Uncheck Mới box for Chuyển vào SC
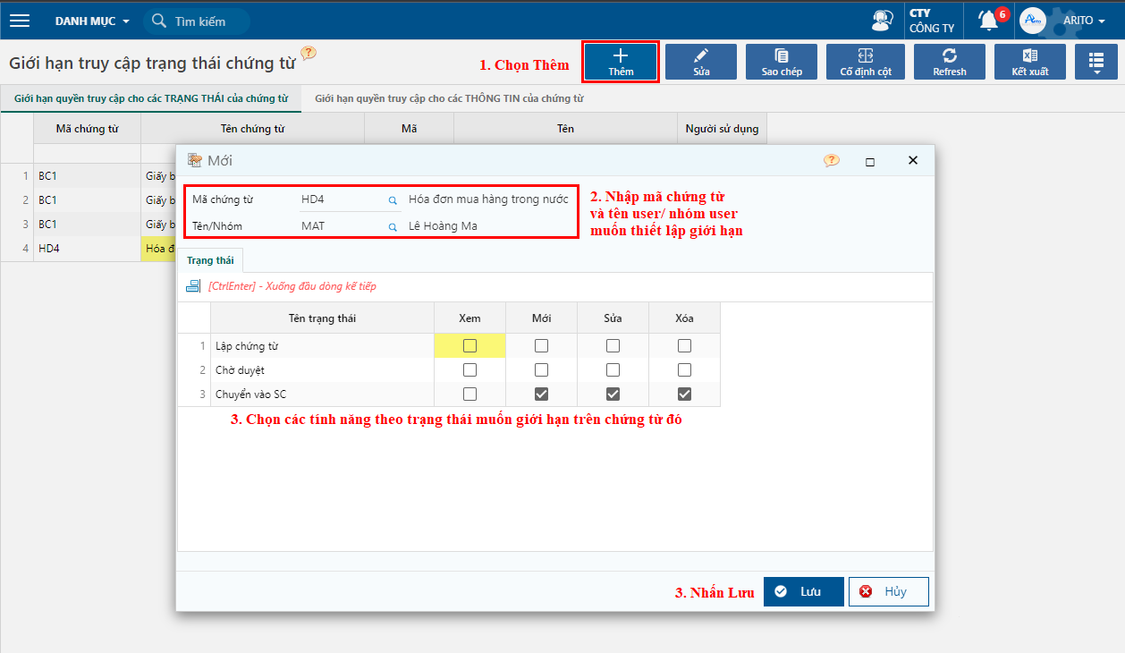This screenshot has width=1125, height=653. coord(541,394)
